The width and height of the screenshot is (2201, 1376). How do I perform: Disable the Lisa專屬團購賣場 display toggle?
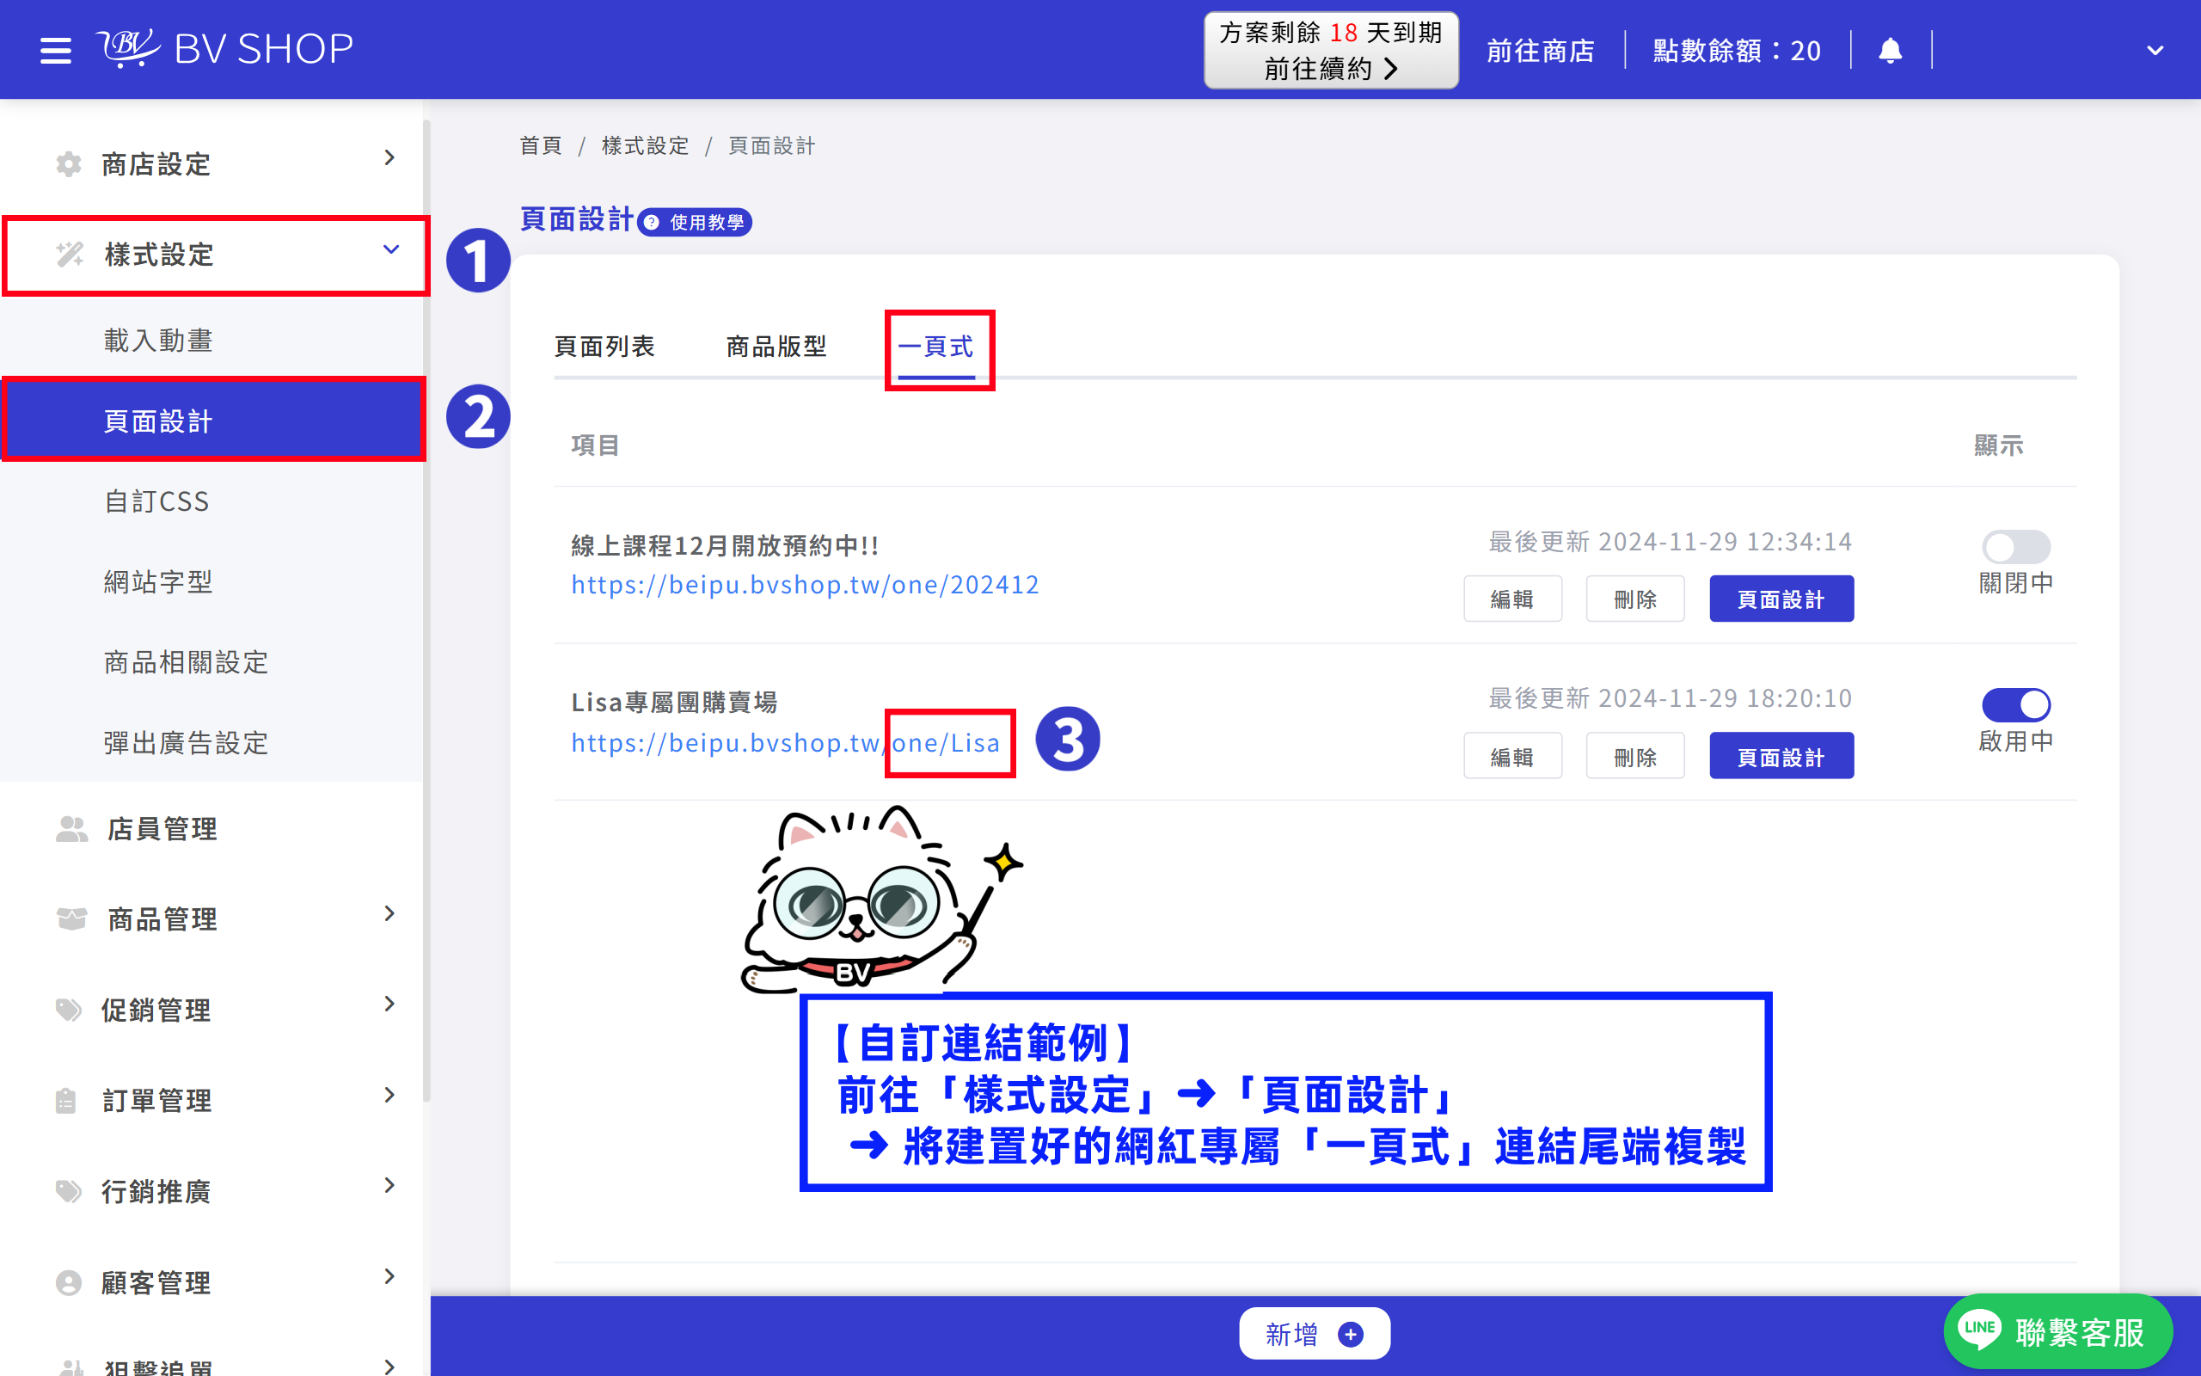tap(2015, 704)
